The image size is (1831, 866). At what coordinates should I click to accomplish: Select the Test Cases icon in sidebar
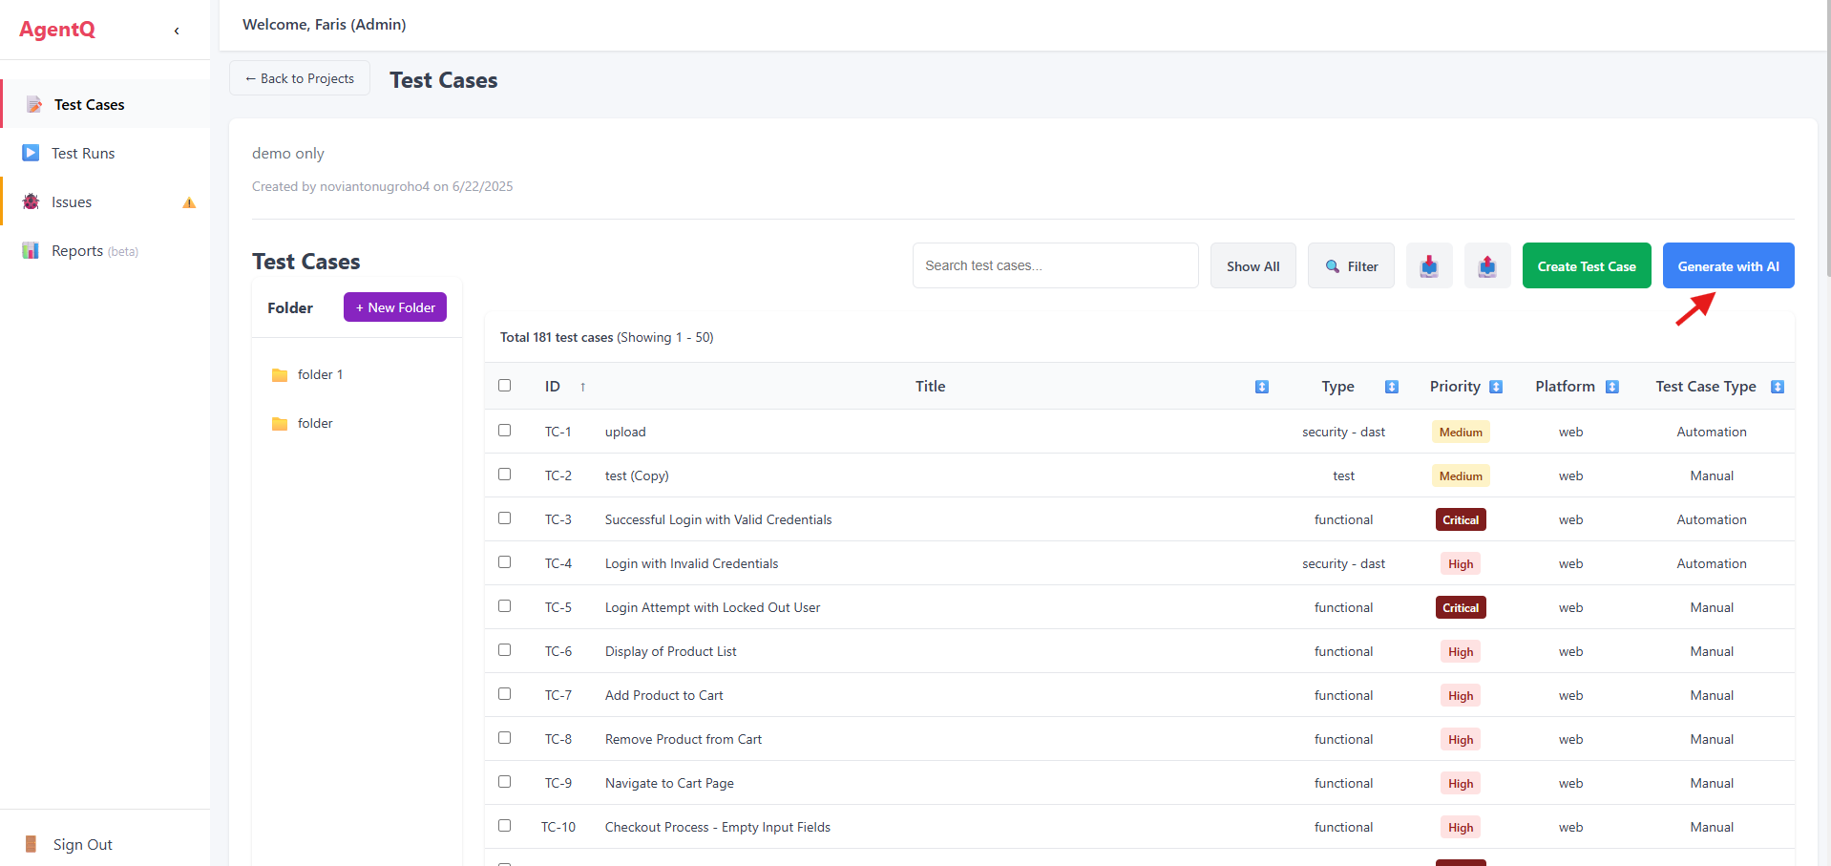pos(33,104)
